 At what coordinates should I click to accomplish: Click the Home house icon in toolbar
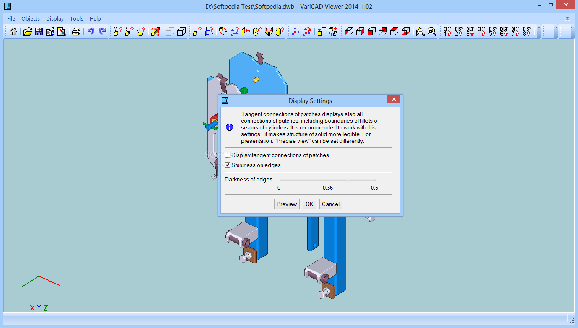pyautogui.click(x=13, y=31)
